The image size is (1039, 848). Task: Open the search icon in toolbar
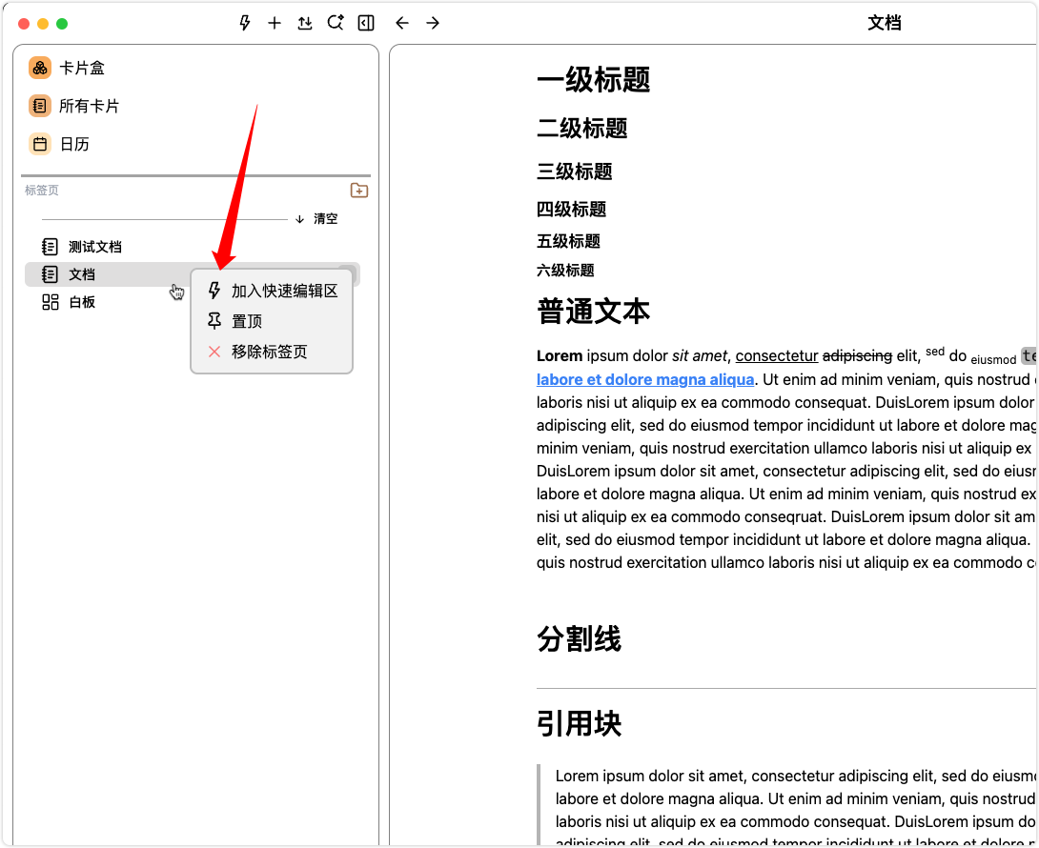[x=336, y=23]
